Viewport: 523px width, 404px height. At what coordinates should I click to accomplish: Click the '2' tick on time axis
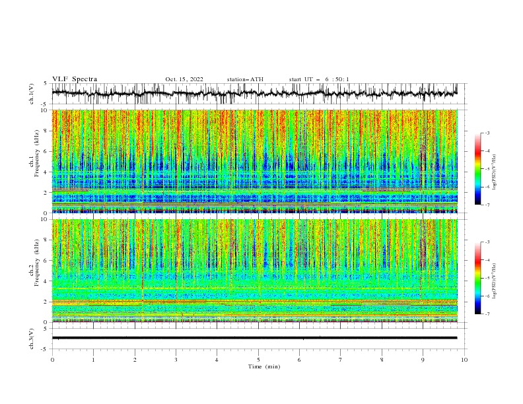135,360
